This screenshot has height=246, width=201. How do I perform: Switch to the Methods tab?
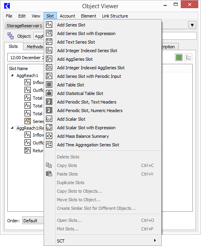coord(35,47)
